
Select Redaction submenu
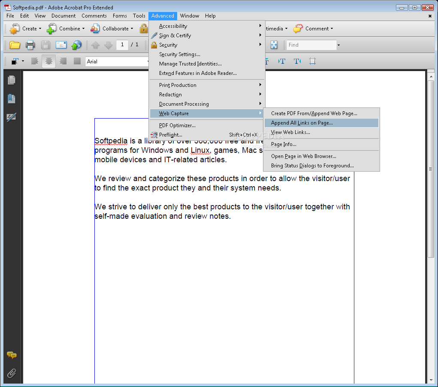(207, 95)
